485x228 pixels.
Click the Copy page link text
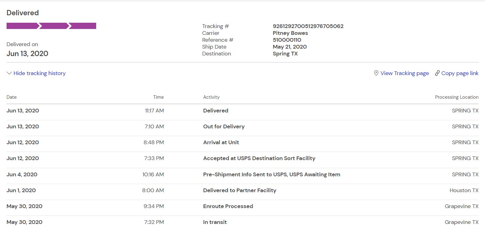pyautogui.click(x=460, y=73)
